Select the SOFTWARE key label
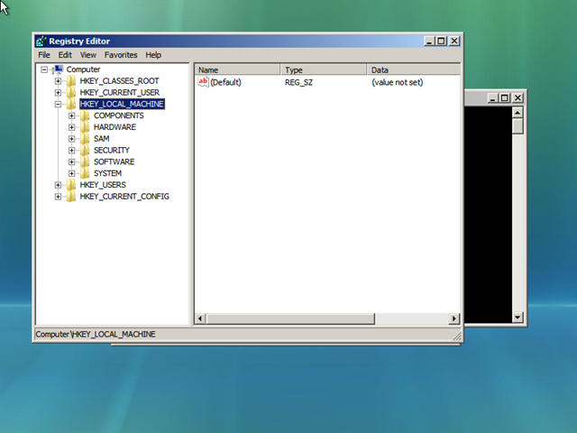This screenshot has width=577, height=433. pos(114,161)
